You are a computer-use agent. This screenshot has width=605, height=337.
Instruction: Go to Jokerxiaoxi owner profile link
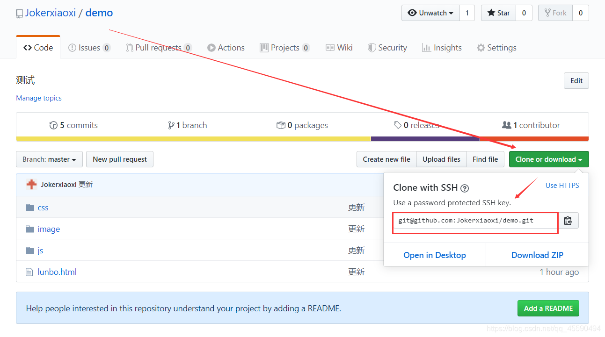pyautogui.click(x=51, y=13)
